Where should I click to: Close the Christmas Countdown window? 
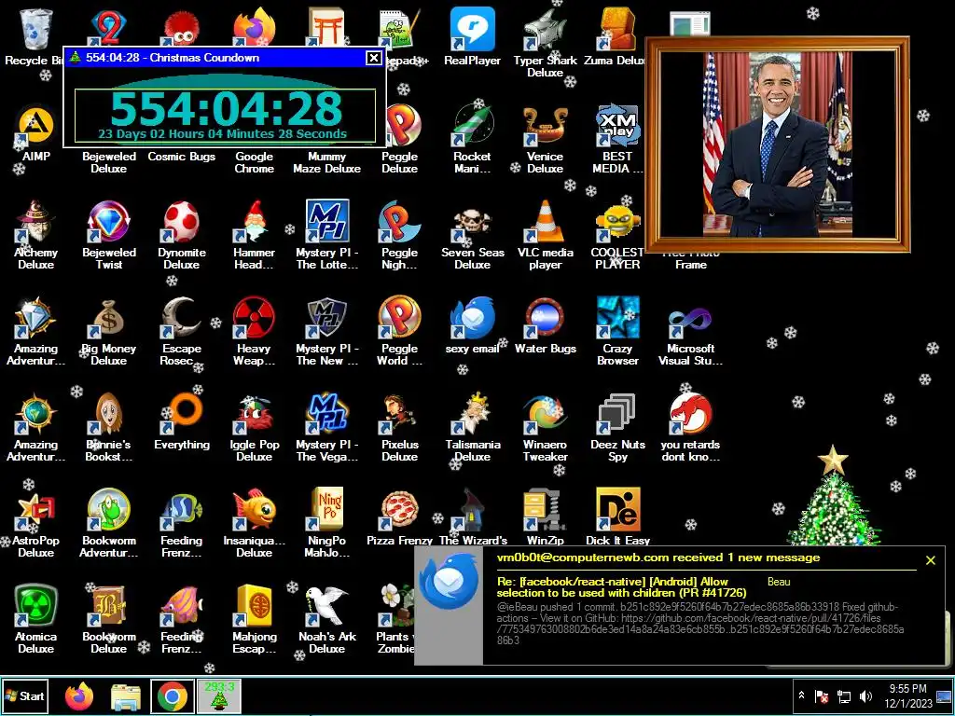(x=373, y=58)
